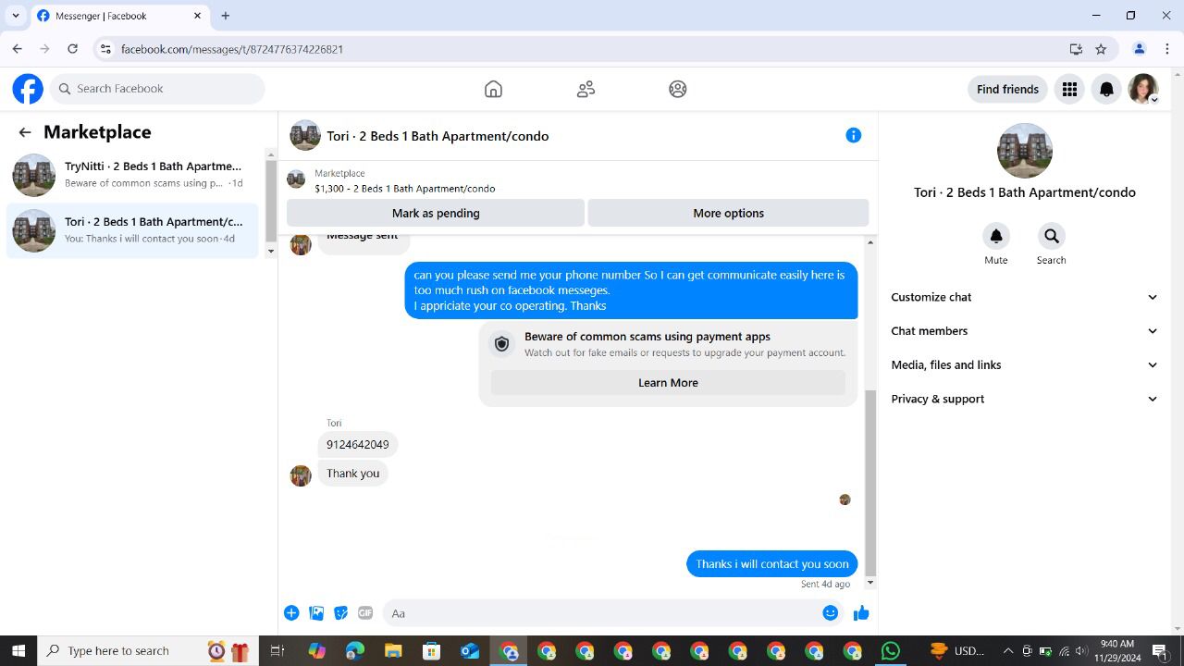Image resolution: width=1184 pixels, height=666 pixels.
Task: Open WhatsApp from the taskbar
Action: tap(891, 651)
